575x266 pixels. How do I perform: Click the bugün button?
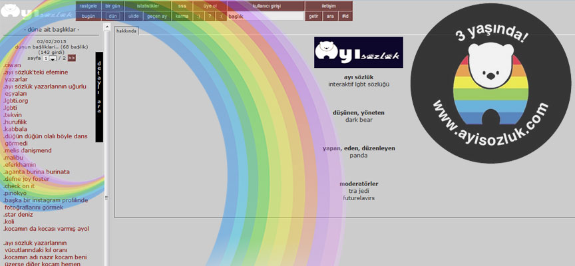pyautogui.click(x=88, y=16)
